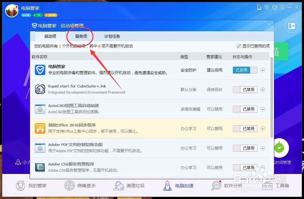Uncheck 显示已禁用的项 checkbox
The width and height of the screenshot is (304, 199).
coord(239,46)
